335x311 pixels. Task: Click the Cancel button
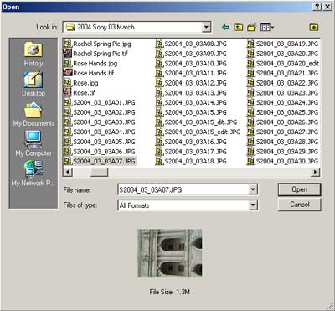300,205
